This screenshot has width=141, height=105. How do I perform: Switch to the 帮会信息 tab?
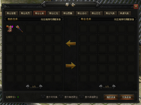tap(11, 13)
